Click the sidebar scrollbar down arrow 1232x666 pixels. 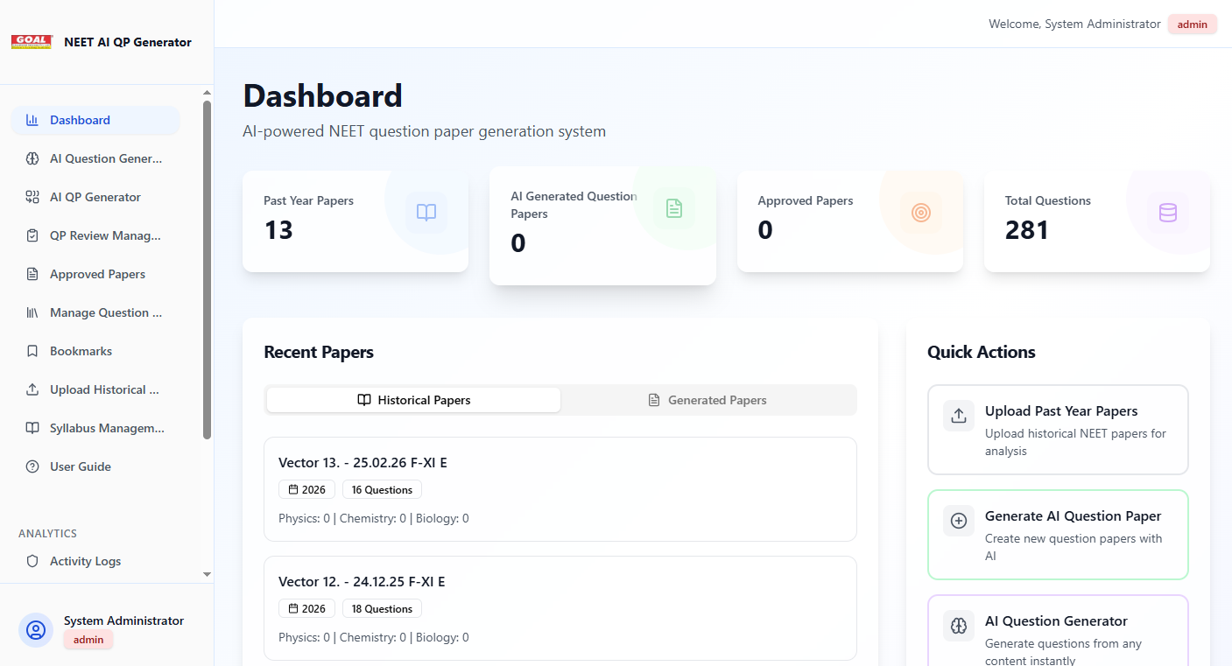point(207,574)
